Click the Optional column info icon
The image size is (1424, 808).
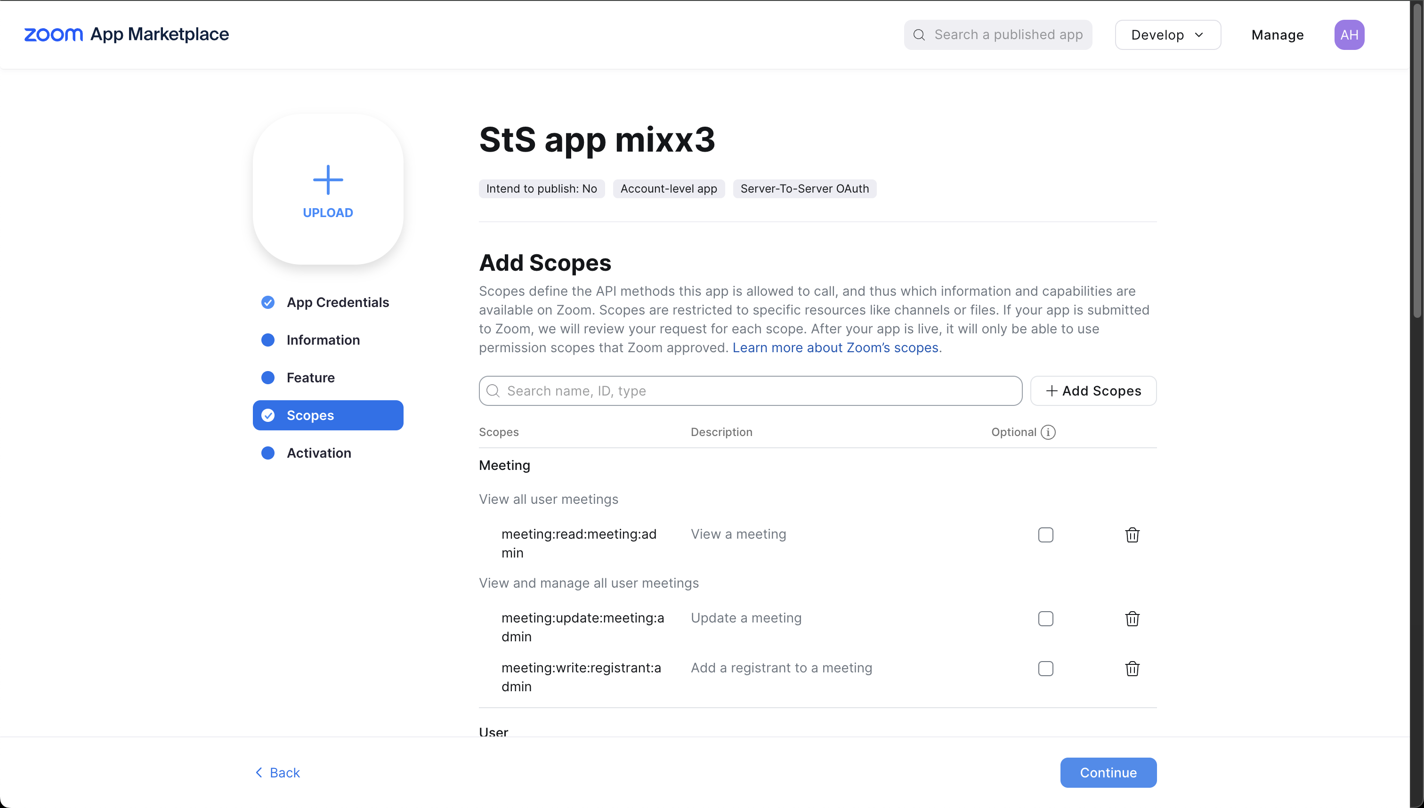click(1048, 432)
